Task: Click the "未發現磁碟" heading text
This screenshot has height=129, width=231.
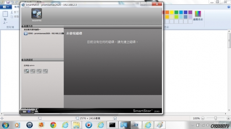Action: coord(74,33)
